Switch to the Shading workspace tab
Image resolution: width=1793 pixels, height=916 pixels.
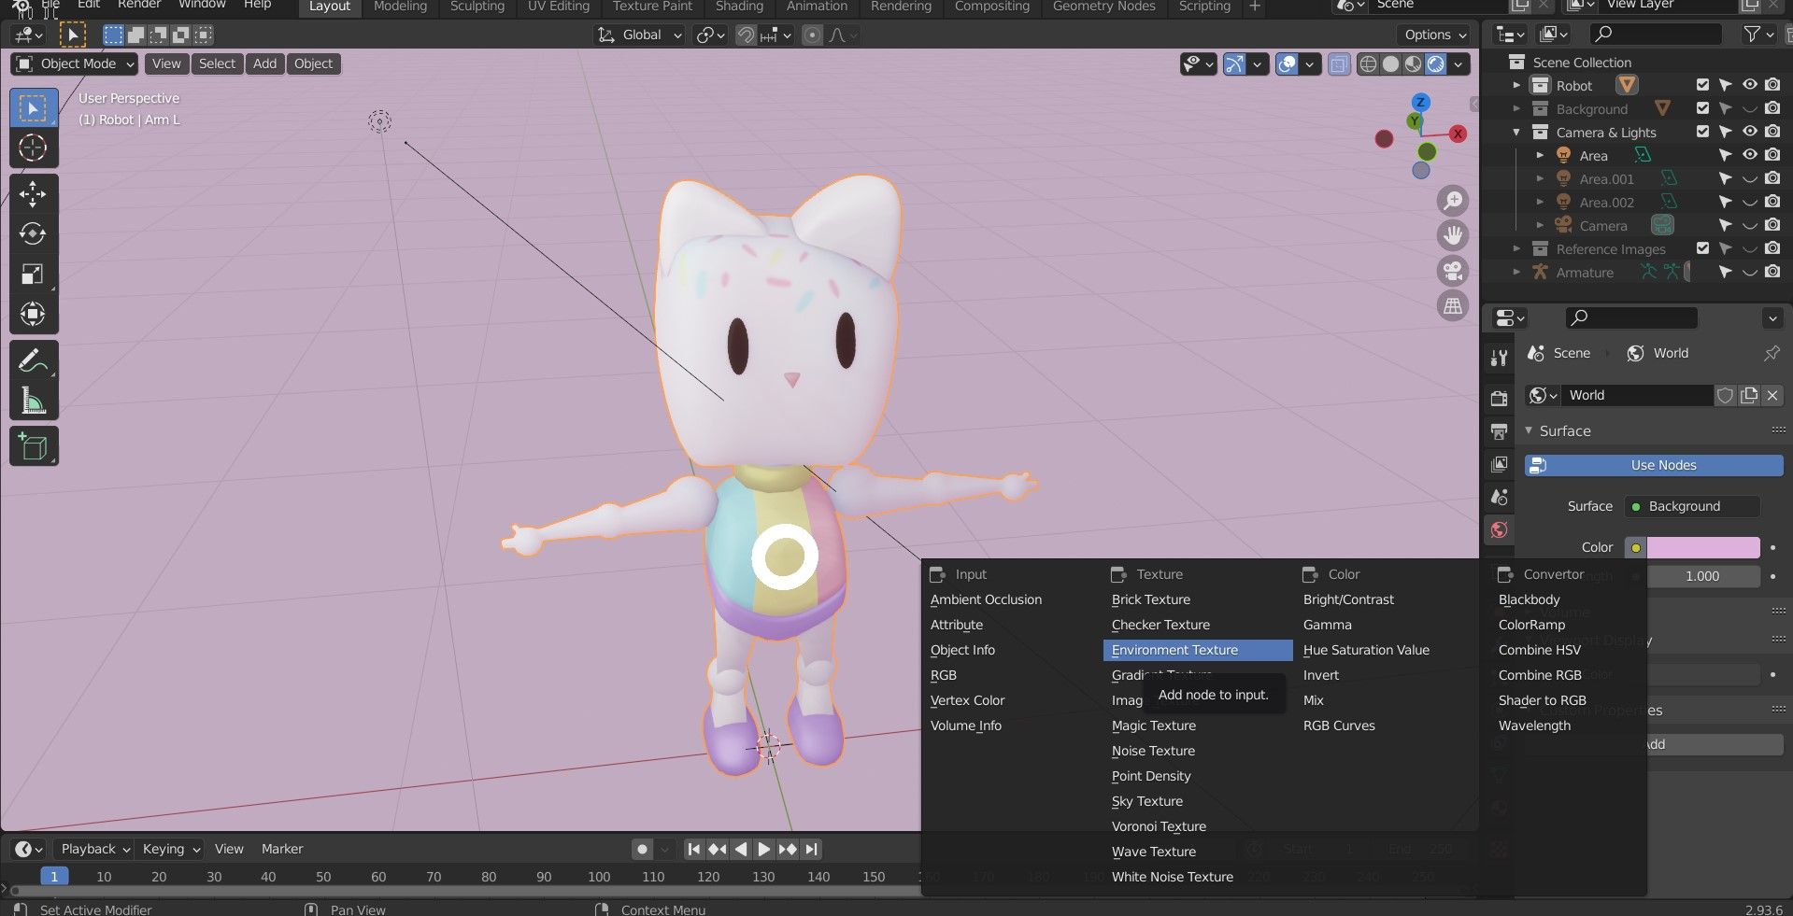pyautogui.click(x=738, y=7)
